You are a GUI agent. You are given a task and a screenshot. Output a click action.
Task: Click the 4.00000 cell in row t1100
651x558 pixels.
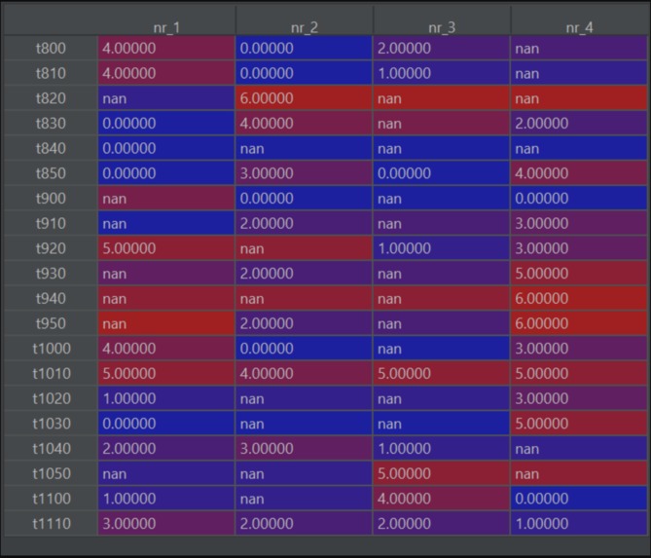442,499
